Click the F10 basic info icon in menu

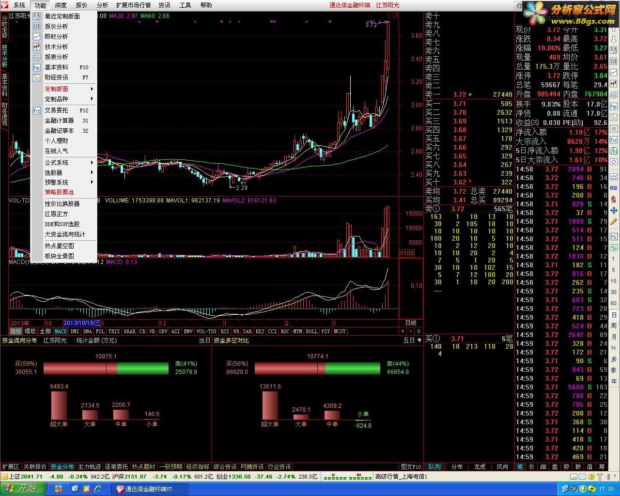tap(36, 67)
